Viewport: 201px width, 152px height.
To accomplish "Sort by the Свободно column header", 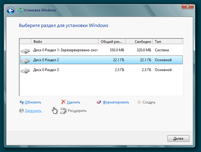I will click(139, 41).
